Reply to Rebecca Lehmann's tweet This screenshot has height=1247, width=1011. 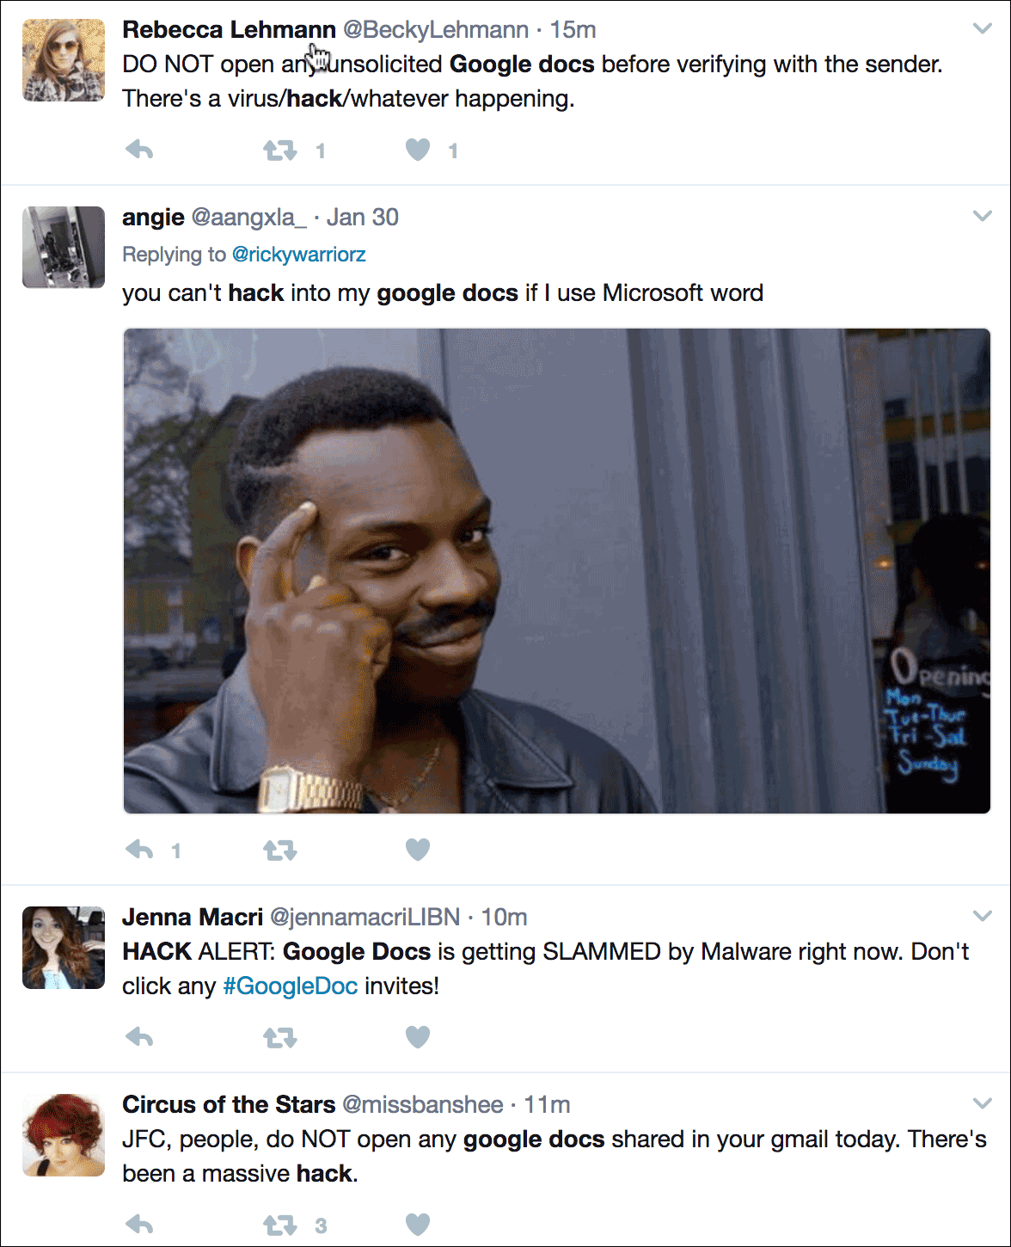point(139,150)
